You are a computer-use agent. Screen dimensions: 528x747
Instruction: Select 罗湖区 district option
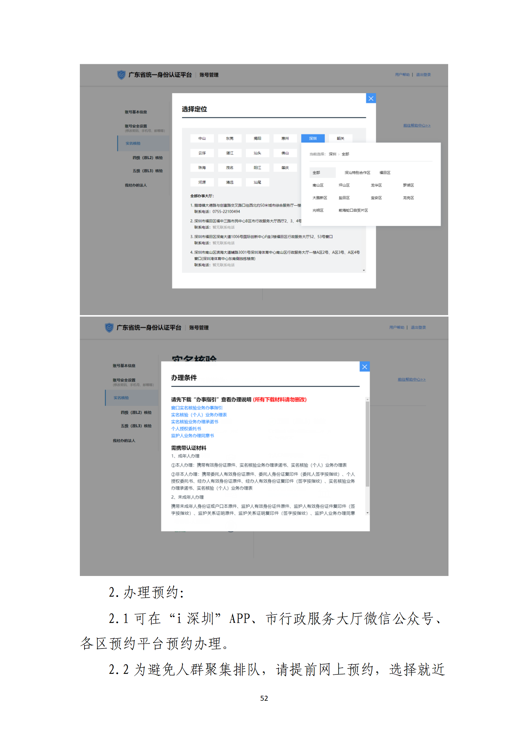(408, 185)
